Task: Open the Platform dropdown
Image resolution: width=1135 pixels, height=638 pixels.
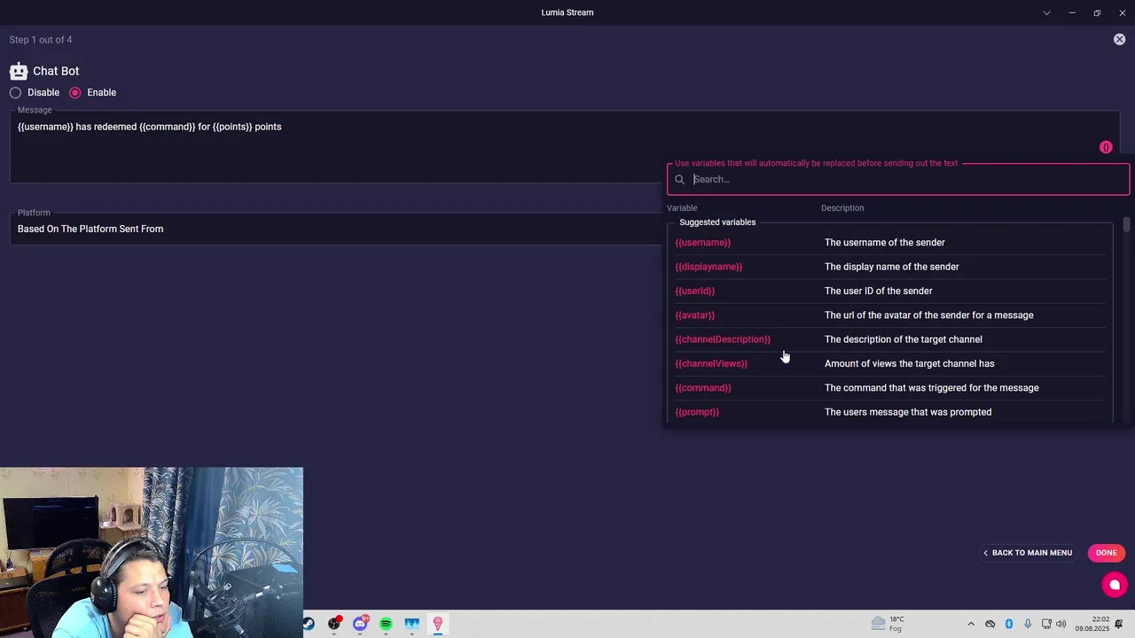Action: [x=337, y=229]
